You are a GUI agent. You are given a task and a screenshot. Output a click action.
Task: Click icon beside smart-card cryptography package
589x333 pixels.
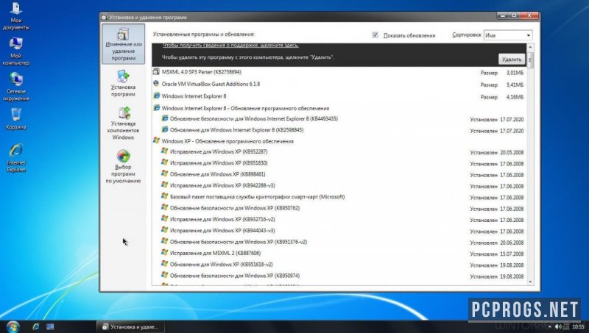(x=164, y=196)
